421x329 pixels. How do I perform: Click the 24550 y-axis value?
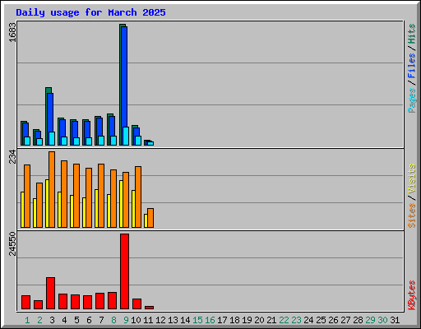pyautogui.click(x=12, y=243)
